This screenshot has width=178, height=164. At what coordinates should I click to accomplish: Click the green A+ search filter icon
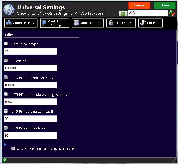pyautogui.click(x=123, y=14)
